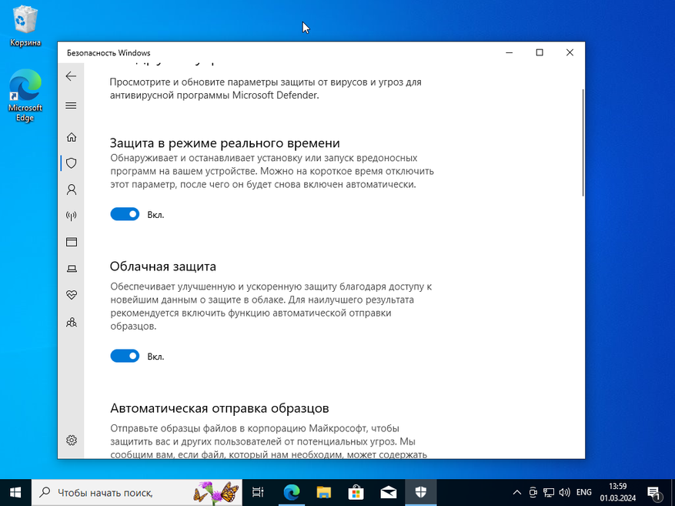Open App & browser control icon
The image size is (675, 506).
click(72, 242)
